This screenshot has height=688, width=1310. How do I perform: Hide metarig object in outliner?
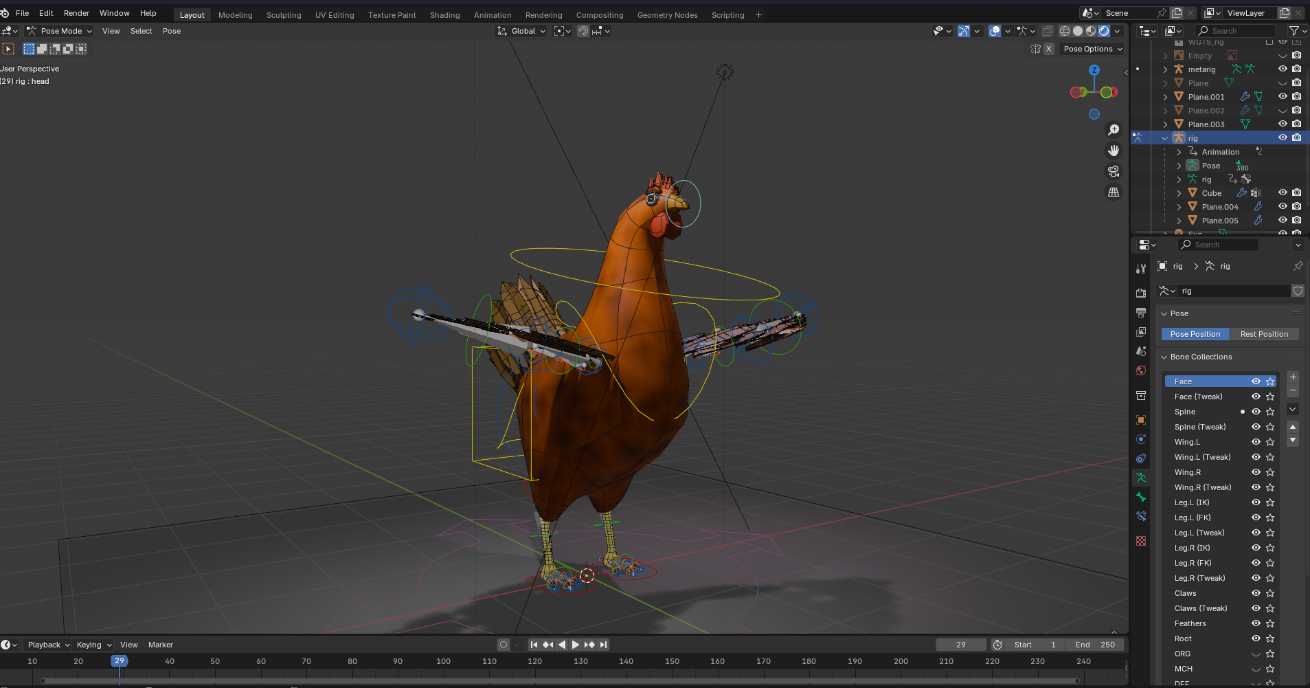click(1283, 69)
